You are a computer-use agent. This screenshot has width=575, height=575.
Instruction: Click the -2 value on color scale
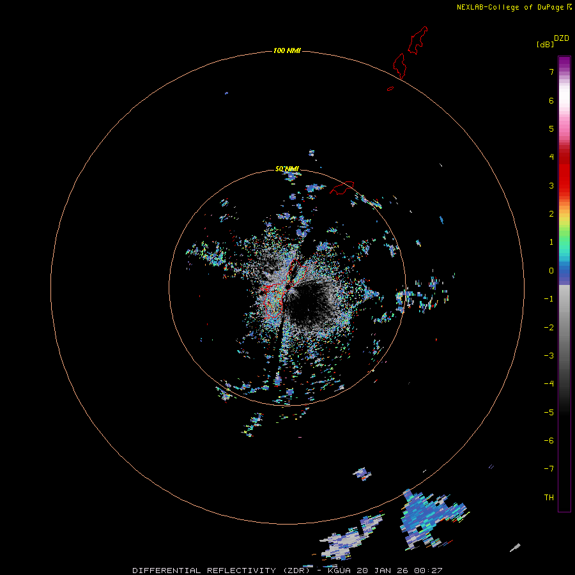549,328
